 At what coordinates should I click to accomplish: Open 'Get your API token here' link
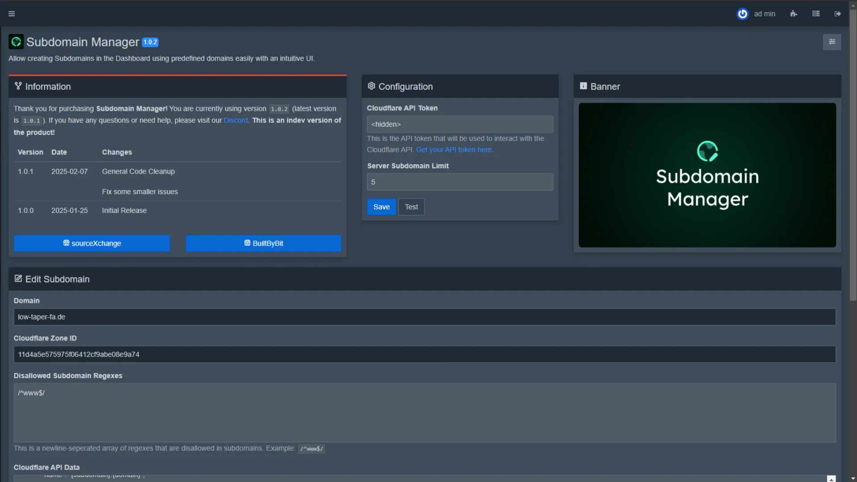pyautogui.click(x=454, y=150)
